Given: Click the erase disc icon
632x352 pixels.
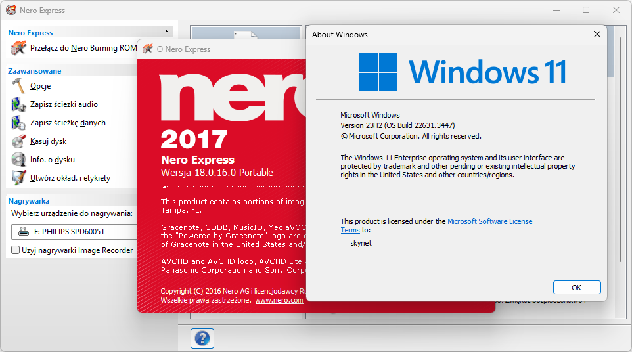Looking at the screenshot, I should (18, 141).
